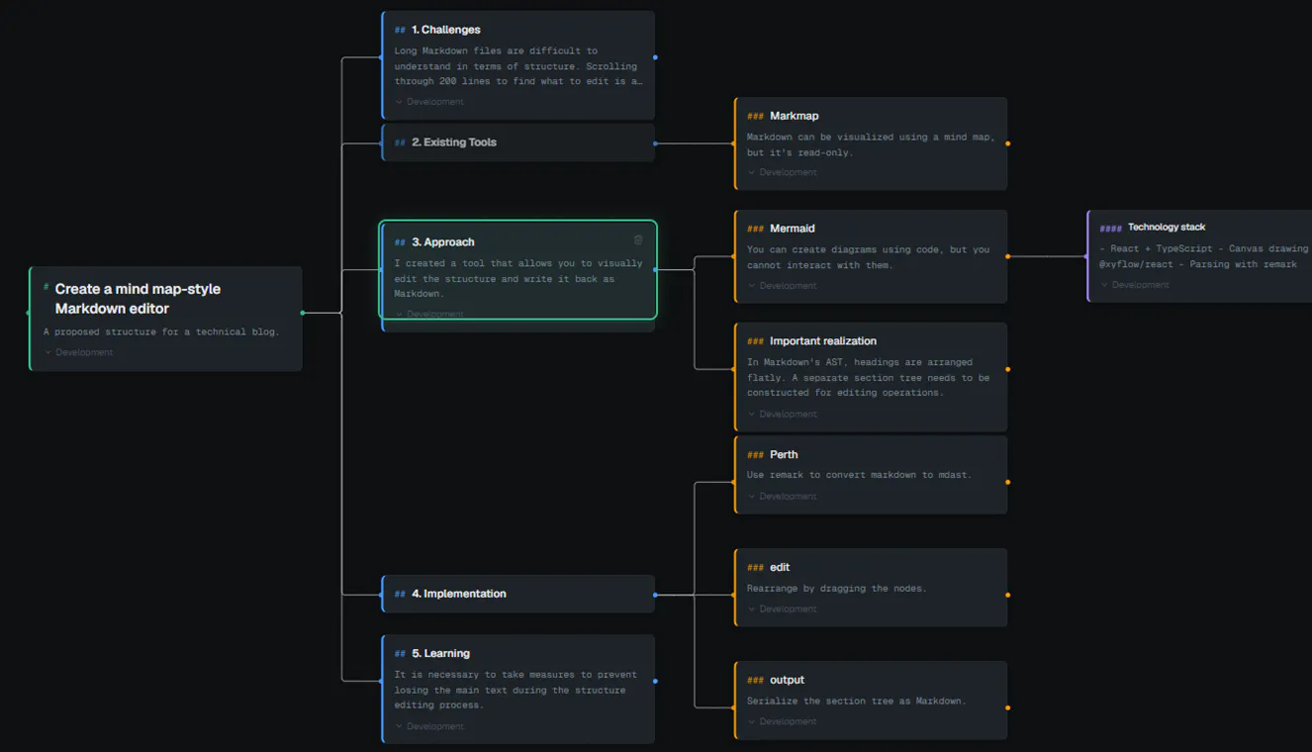Expand Development under the root title node
This screenshot has width=1312, height=752.
[79, 352]
